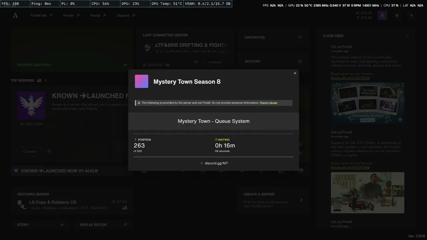Open the Portal link
The width and height of the screenshot is (427, 240).
pos(98,15)
